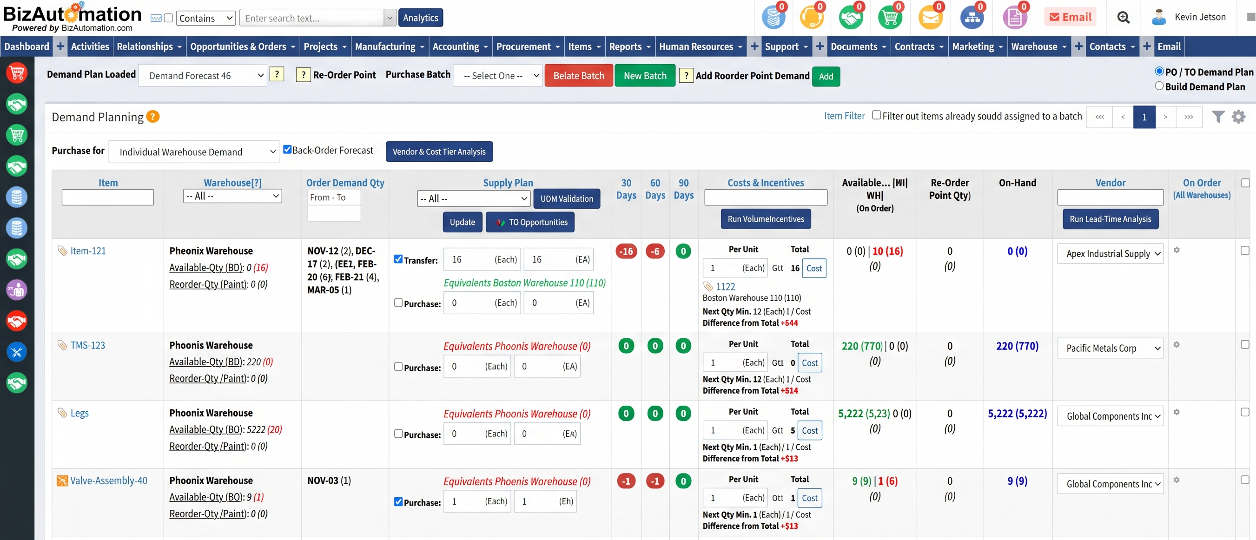Open the Reports menu
Image resolution: width=1256 pixels, height=540 pixels.
tap(630, 46)
